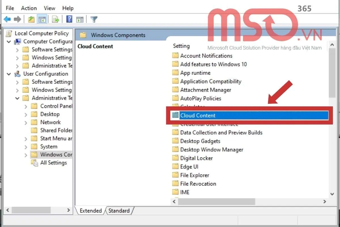Select All Settings in the sidebar
340x227 pixels.
[x=54, y=163]
